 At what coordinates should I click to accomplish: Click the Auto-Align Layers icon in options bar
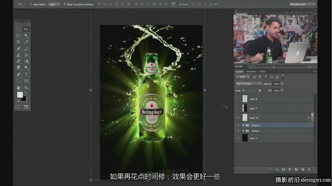(x=174, y=4)
